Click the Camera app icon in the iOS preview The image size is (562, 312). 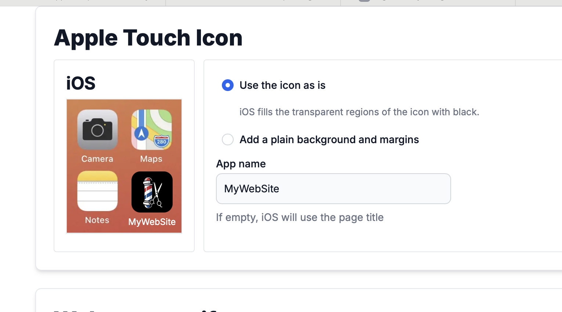pos(97,129)
